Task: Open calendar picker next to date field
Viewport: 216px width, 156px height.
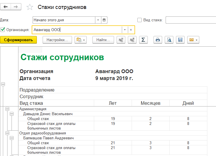Action: (x=104, y=20)
